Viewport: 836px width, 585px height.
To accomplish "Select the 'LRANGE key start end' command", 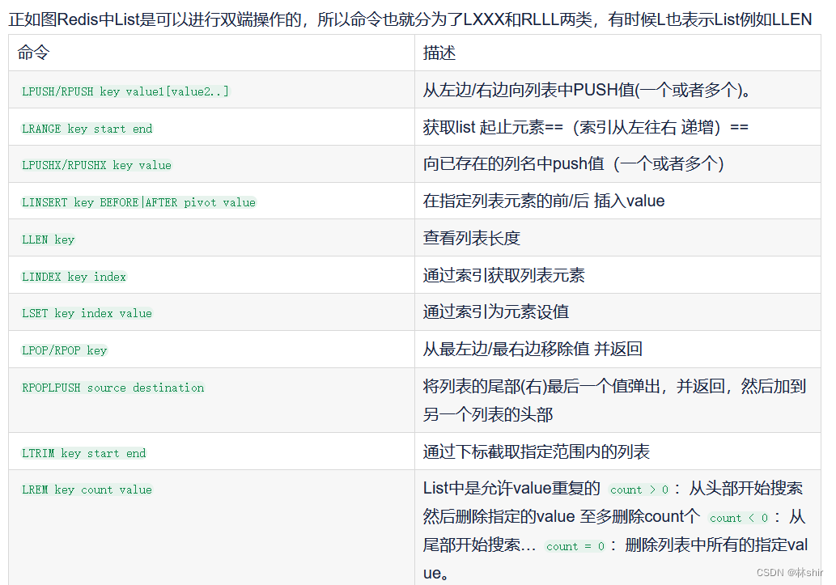I will coord(87,129).
